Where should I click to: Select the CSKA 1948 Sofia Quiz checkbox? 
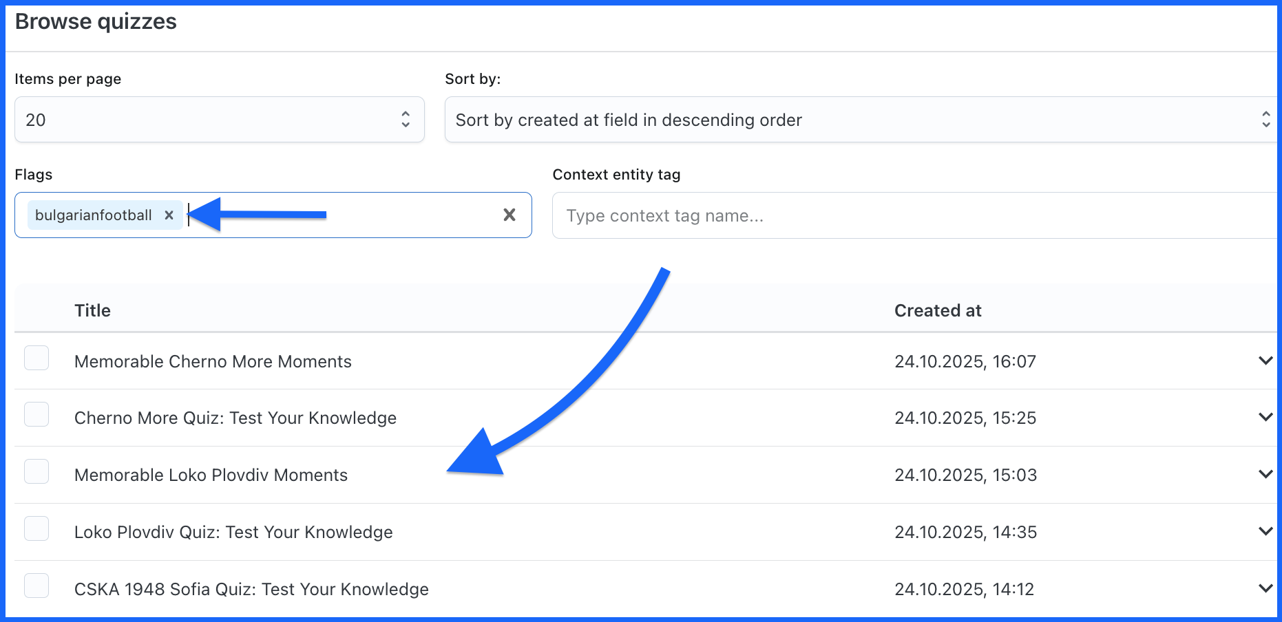(x=36, y=586)
